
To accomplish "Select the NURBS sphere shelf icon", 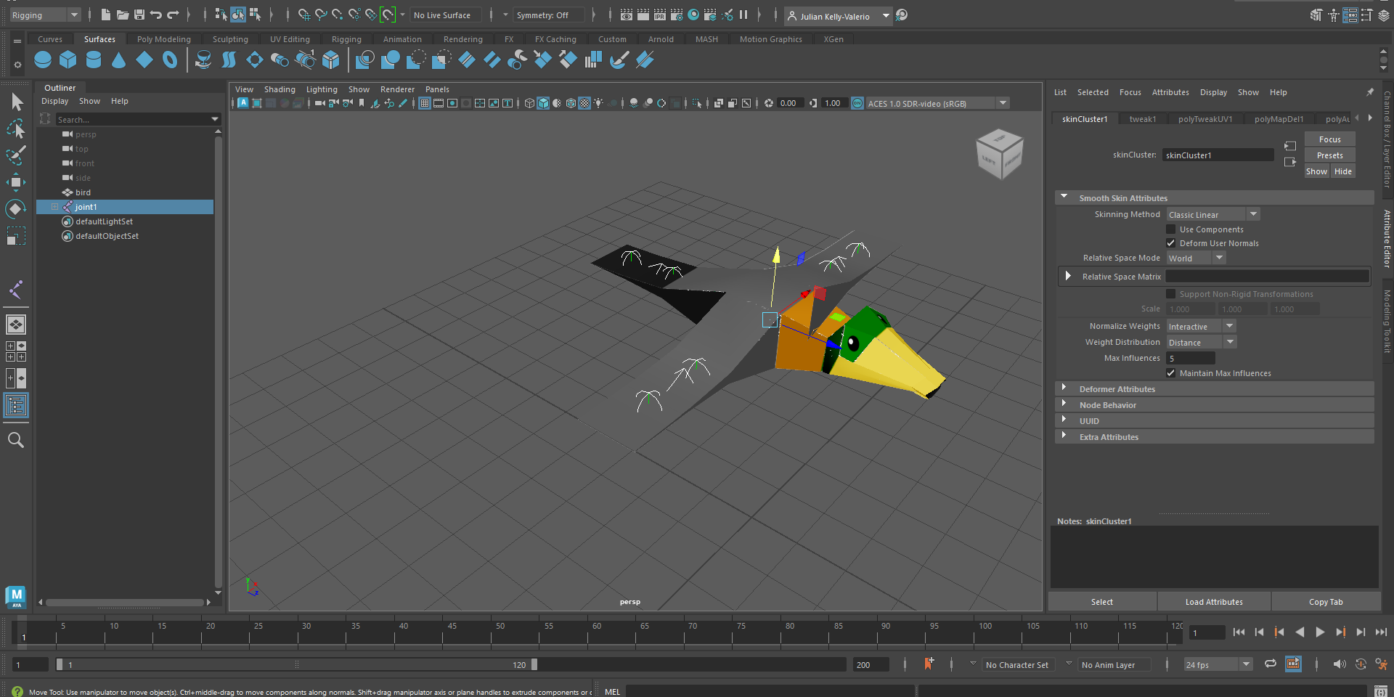I will point(43,60).
